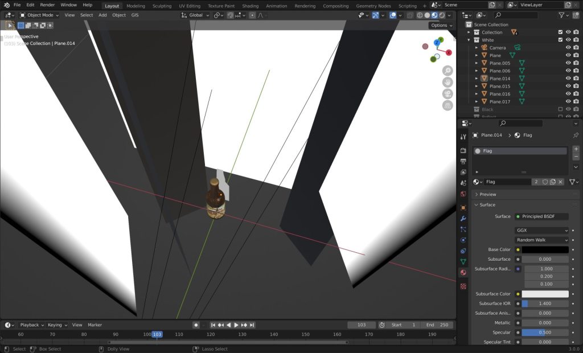Click the viewport Options button
Viewport: 583px width, 353px height.
pos(441,26)
